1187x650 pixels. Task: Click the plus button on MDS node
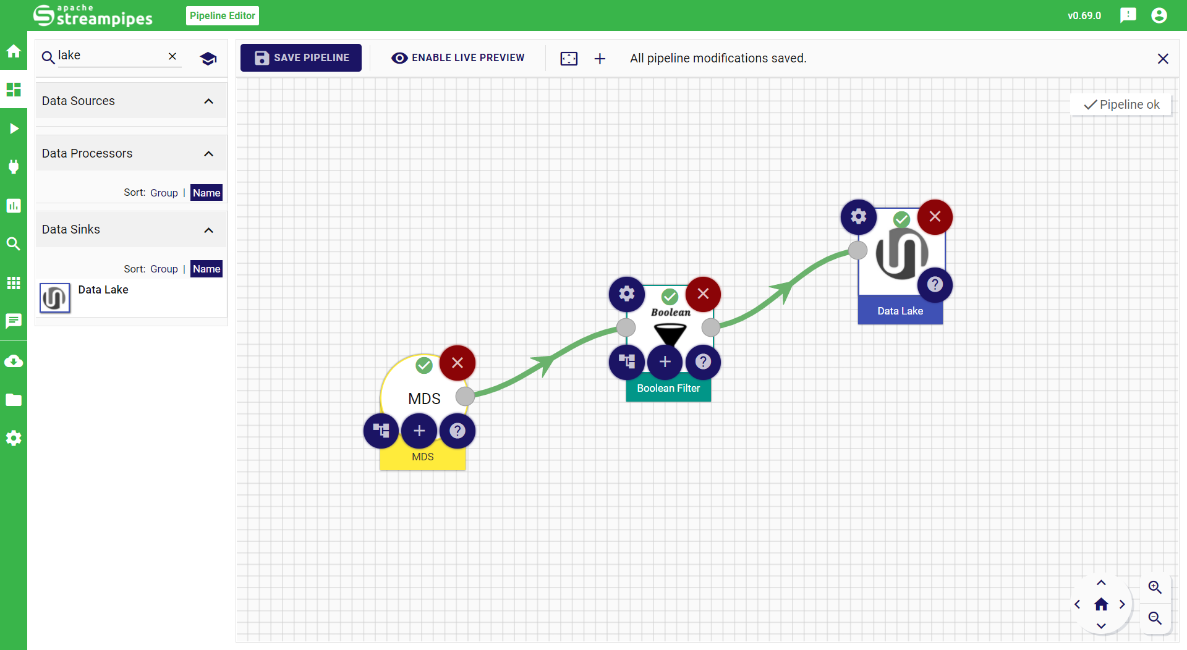coord(419,431)
